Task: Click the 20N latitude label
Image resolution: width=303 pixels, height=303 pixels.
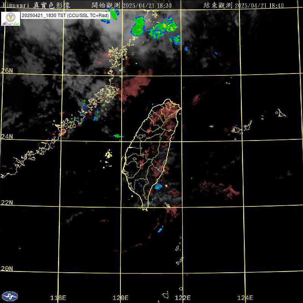Action: (7, 269)
